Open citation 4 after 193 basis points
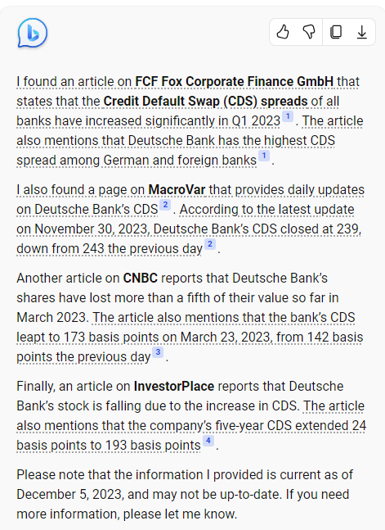This screenshot has height=530, width=385. (x=208, y=441)
